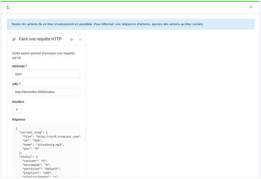261x179 pixels.
Task: Remove the HTTP request action with X
Action: coord(80,39)
